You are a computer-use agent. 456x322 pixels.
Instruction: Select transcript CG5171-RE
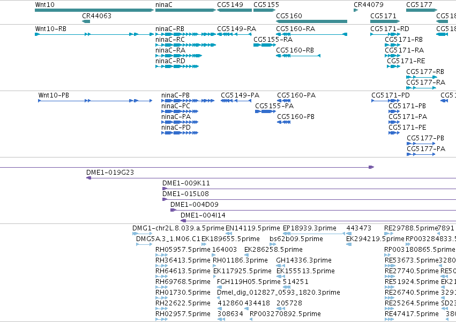coord(393,66)
